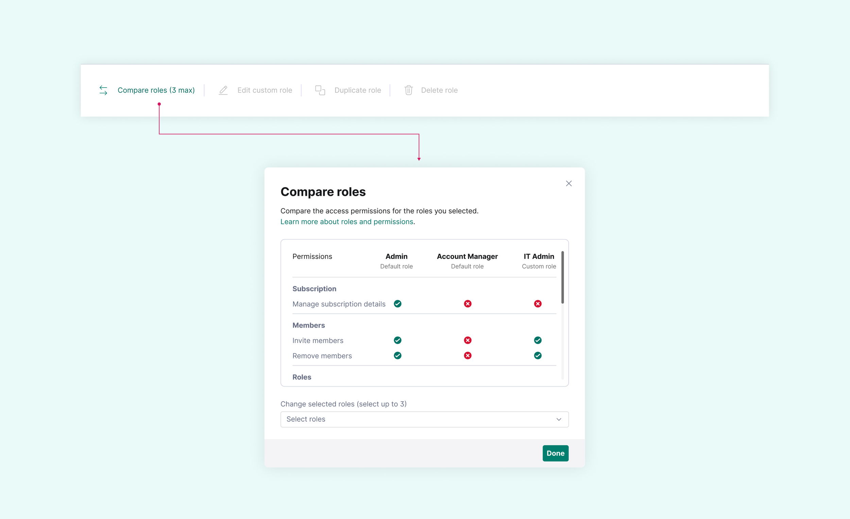Viewport: 850px width, 519px height.
Task: Open Learn more about roles and permissions link
Action: point(346,221)
